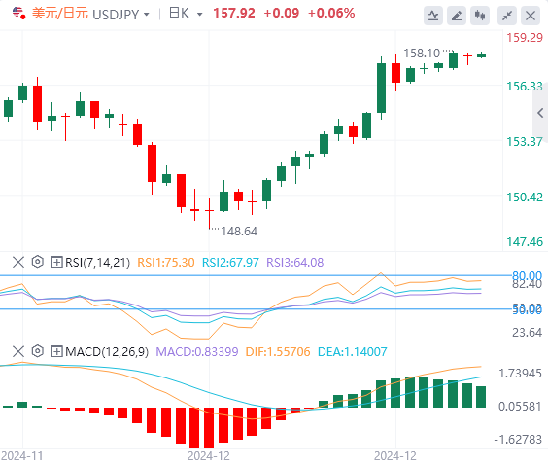Click the US flag currency icon
The image size is (548, 467).
click(x=18, y=14)
